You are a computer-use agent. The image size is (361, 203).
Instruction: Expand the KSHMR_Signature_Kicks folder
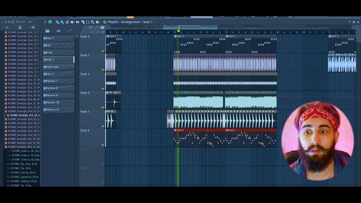pos(23,177)
